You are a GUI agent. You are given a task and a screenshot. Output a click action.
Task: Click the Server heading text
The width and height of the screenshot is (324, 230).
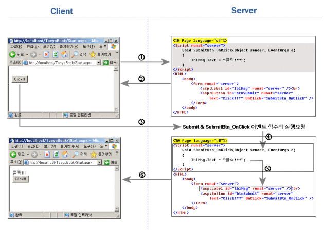(x=244, y=10)
